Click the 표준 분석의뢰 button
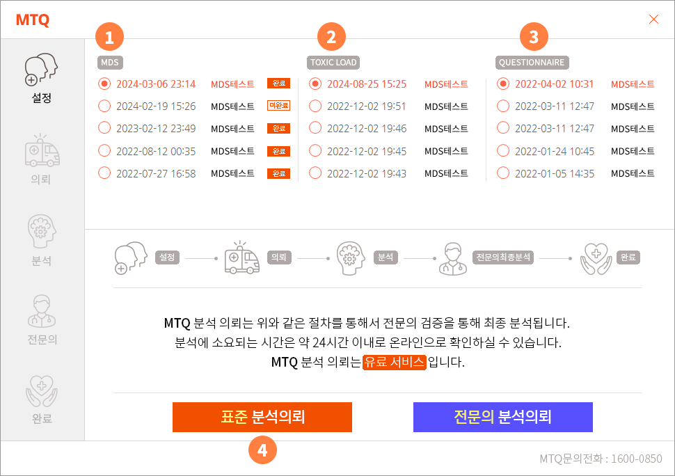The image size is (675, 476). click(x=262, y=417)
